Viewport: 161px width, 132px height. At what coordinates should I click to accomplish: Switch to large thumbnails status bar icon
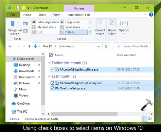pyautogui.click(x=150, y=119)
